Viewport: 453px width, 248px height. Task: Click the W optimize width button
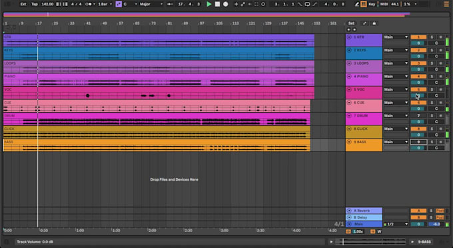[x=379, y=231]
